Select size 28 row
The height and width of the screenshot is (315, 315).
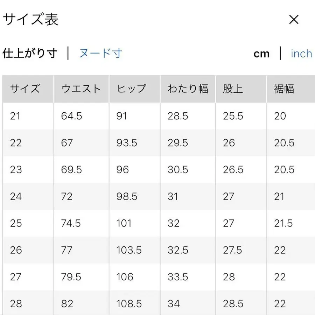tap(15, 304)
